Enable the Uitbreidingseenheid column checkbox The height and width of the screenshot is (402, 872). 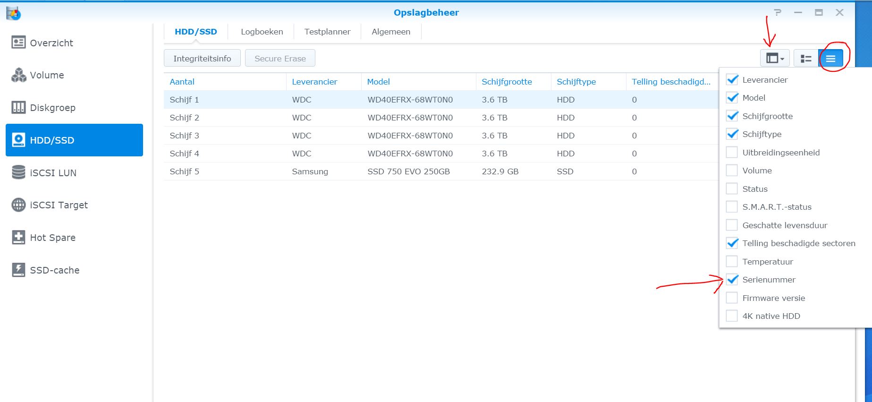[732, 153]
